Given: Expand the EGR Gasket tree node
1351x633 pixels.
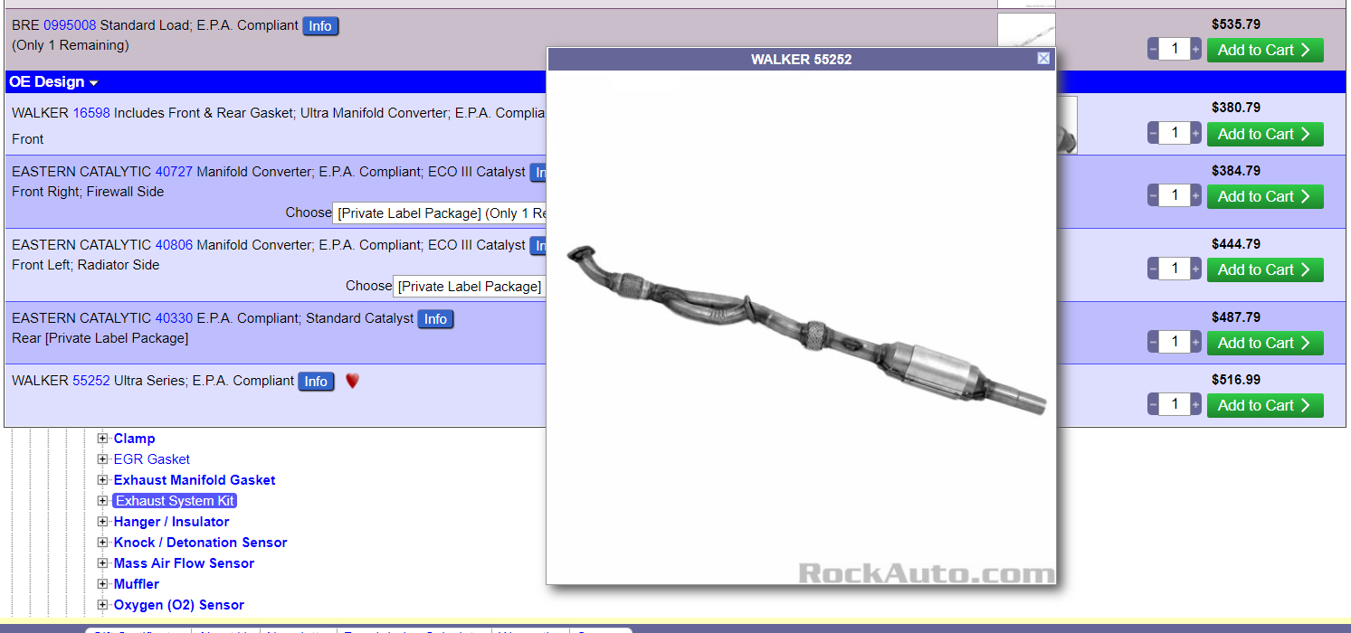Looking at the screenshot, I should [x=102, y=459].
